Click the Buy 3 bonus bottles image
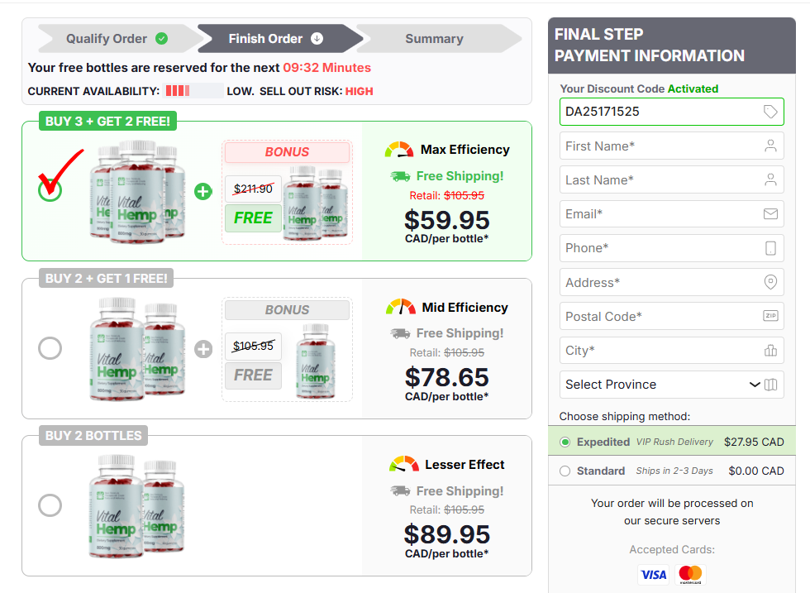810x593 pixels. click(313, 203)
